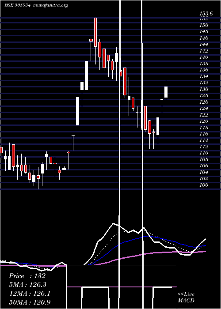This screenshot has height=309, width=221.
Task: Click the 148 price axis label
Action: [x=204, y=31]
